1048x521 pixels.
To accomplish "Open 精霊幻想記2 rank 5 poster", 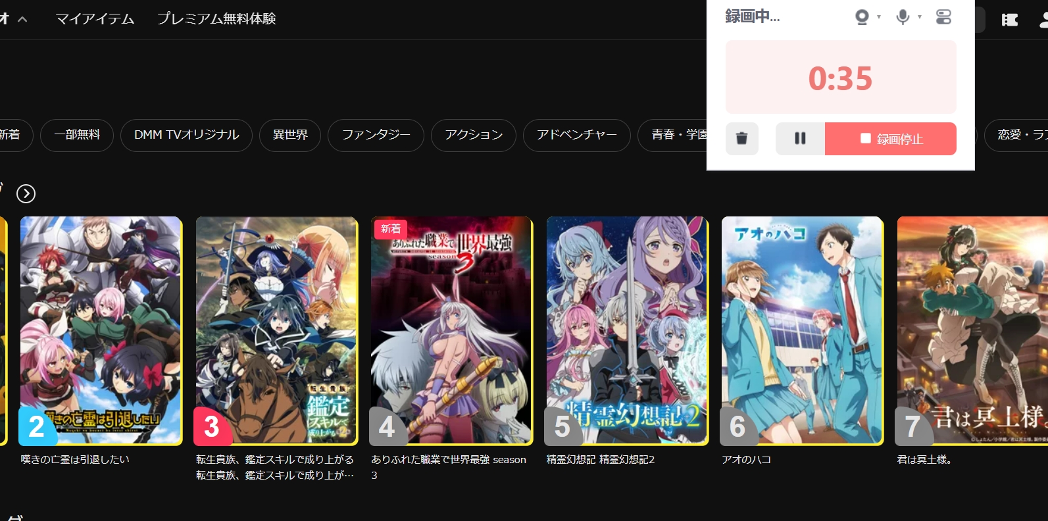I will (x=628, y=331).
